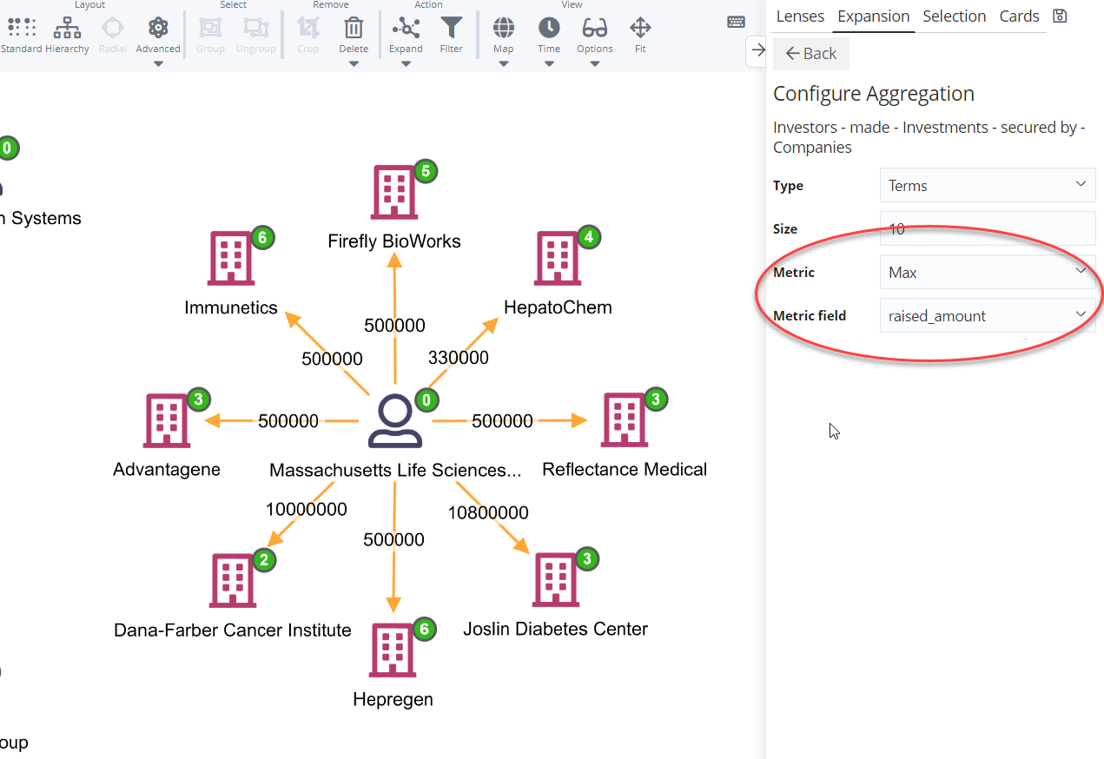
Task: Click the Reflectance Medical label text
Action: (x=625, y=470)
